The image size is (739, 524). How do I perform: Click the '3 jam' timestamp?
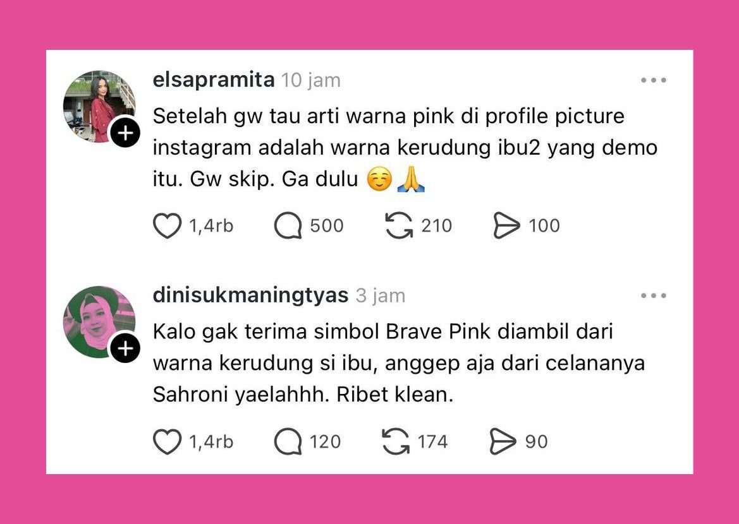(x=381, y=296)
